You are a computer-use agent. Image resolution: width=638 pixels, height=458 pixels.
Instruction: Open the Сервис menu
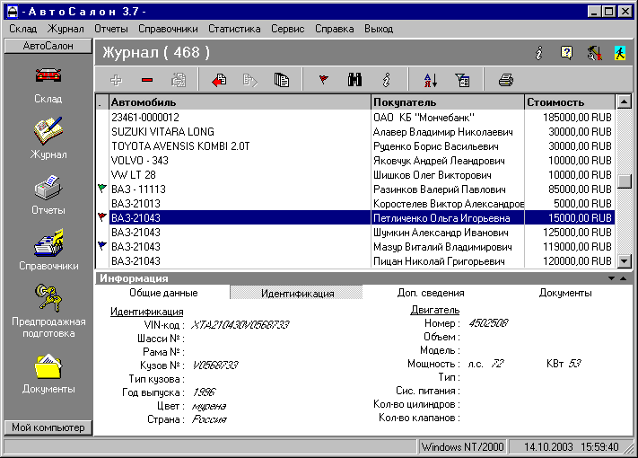pos(287,29)
